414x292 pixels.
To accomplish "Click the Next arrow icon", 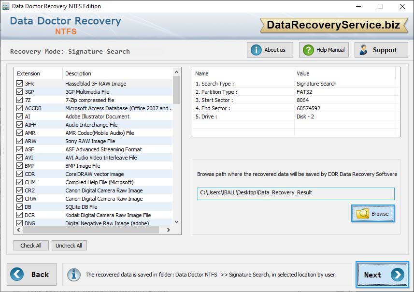I will (398, 275).
